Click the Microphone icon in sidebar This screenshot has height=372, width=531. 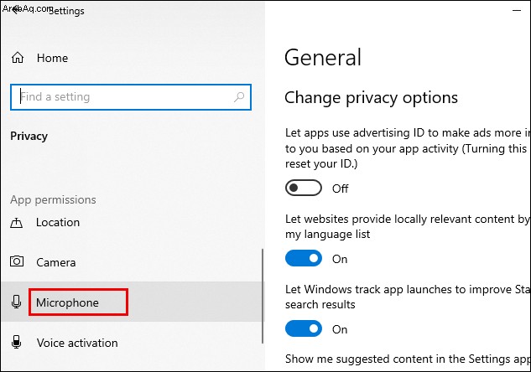click(x=16, y=302)
